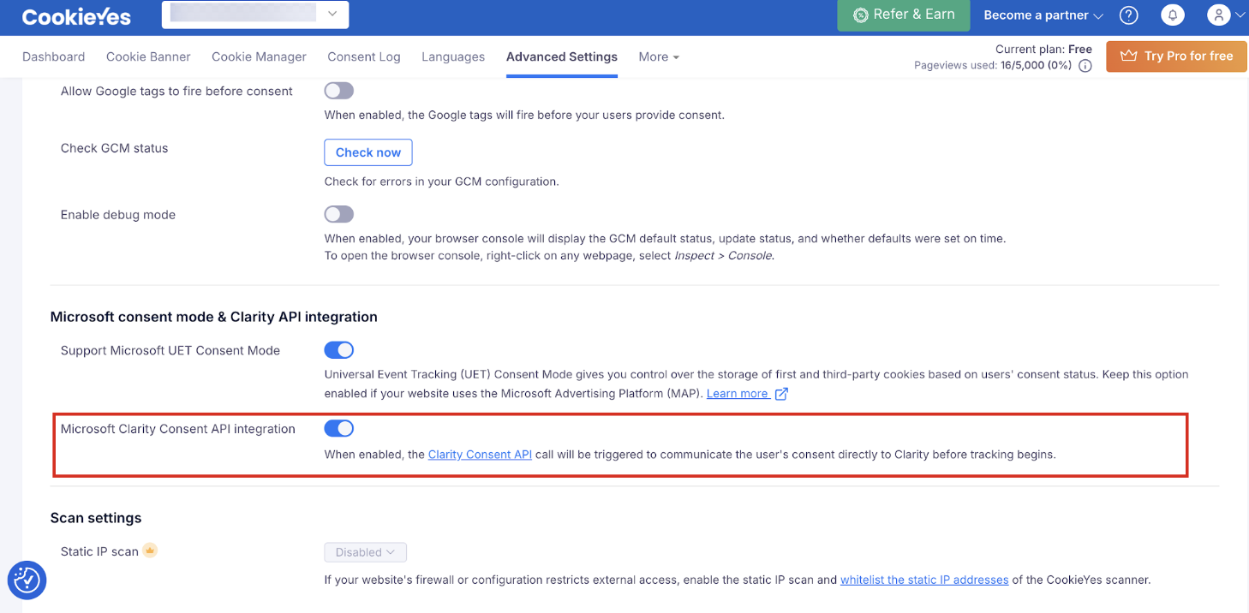Screen dimensions: 1249x613
Task: Open the site selector dropdown
Action: click(x=255, y=15)
